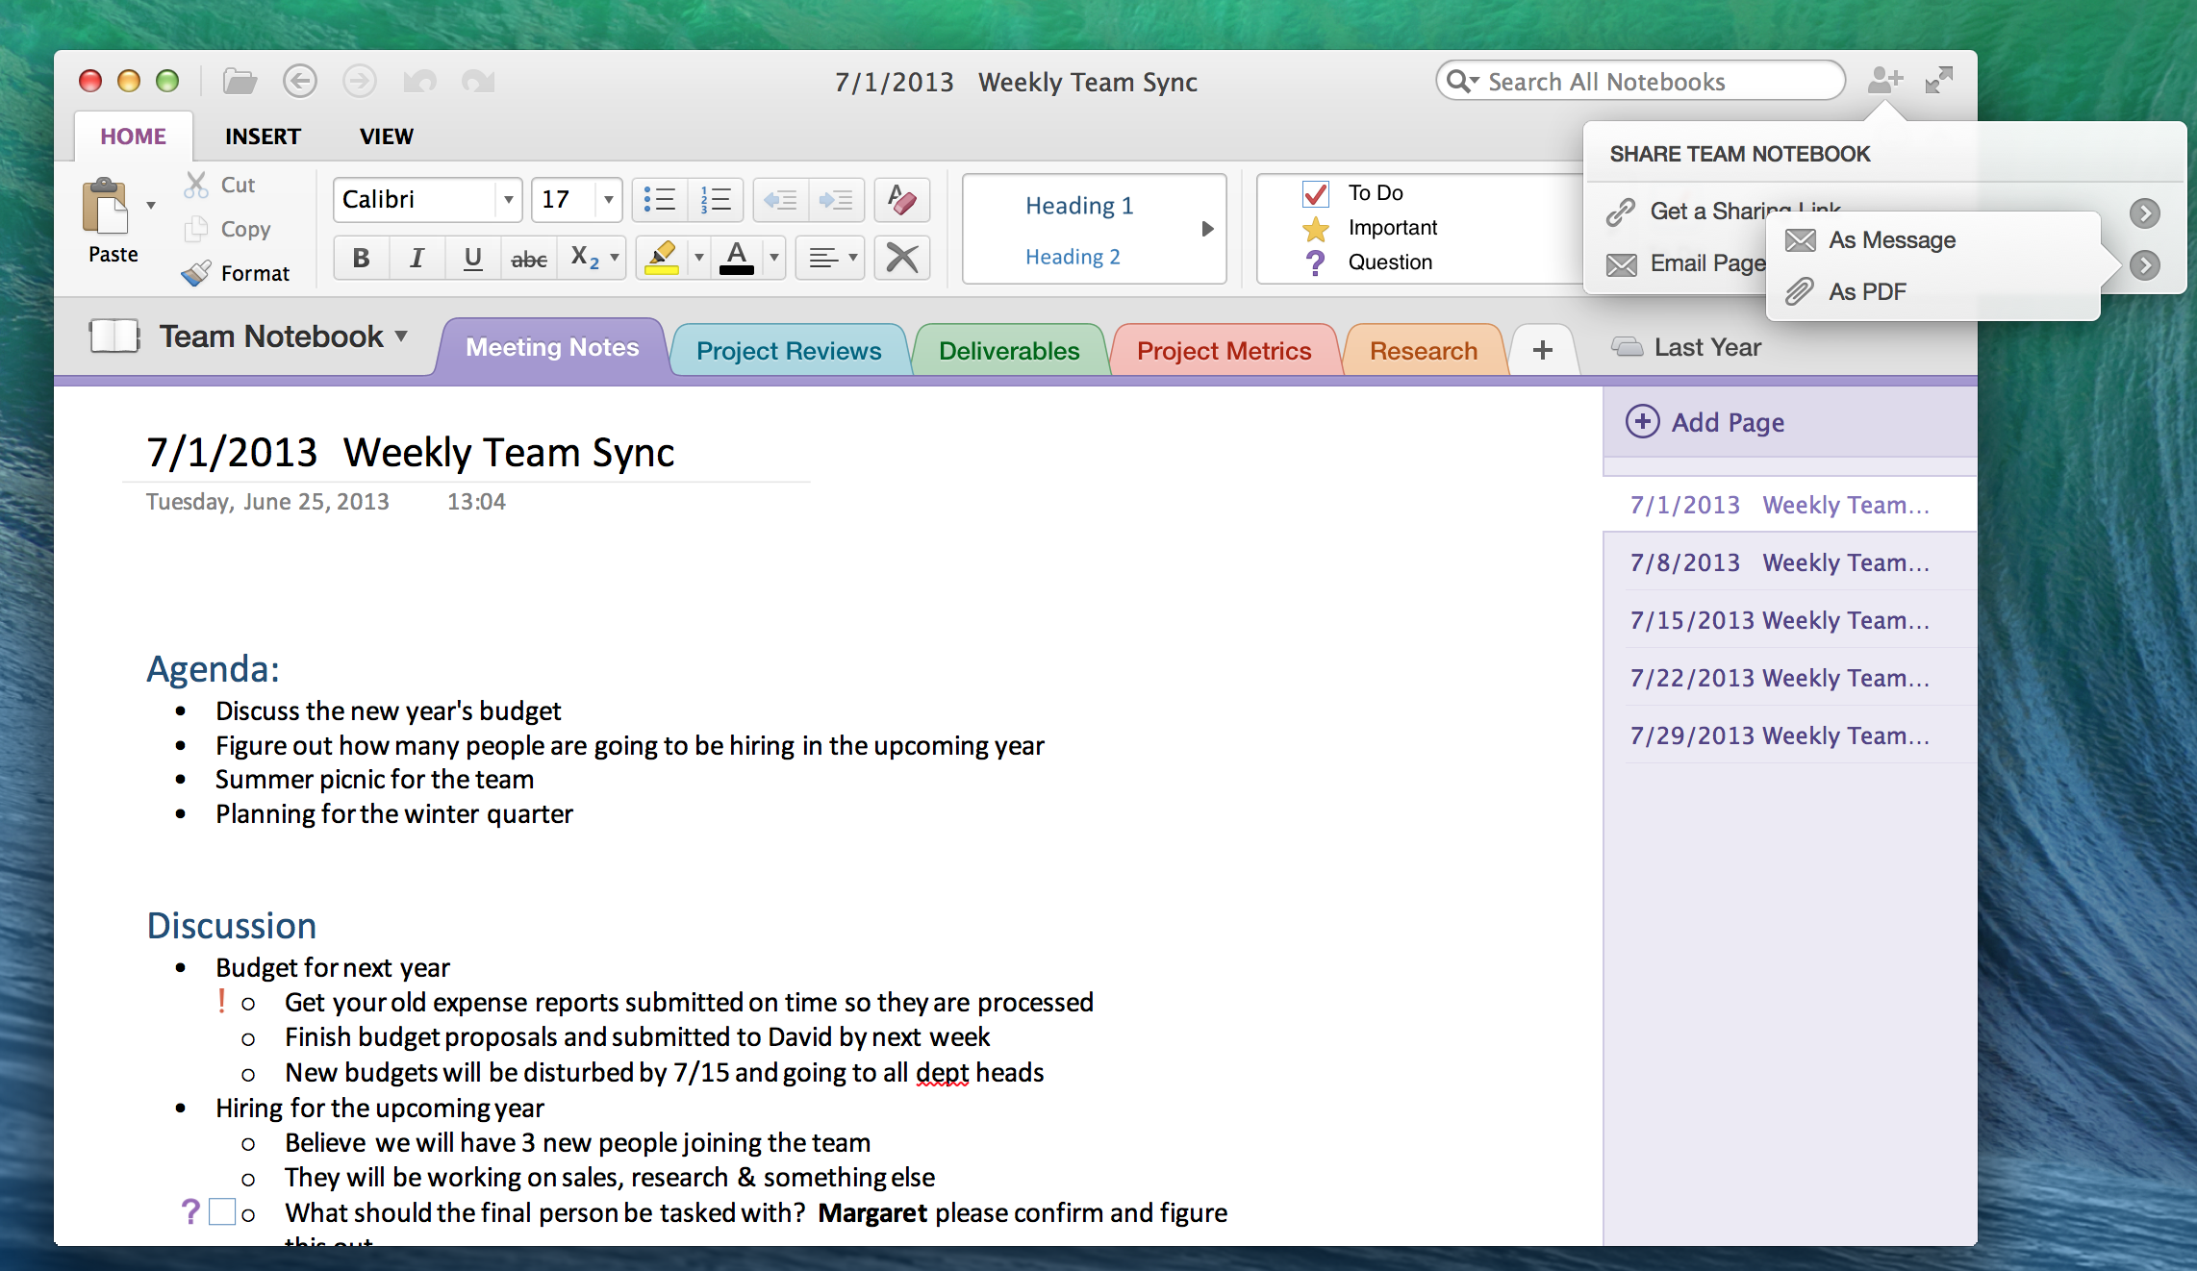Open the font size 17 dropdown
This screenshot has width=2197, height=1271.
tap(608, 200)
